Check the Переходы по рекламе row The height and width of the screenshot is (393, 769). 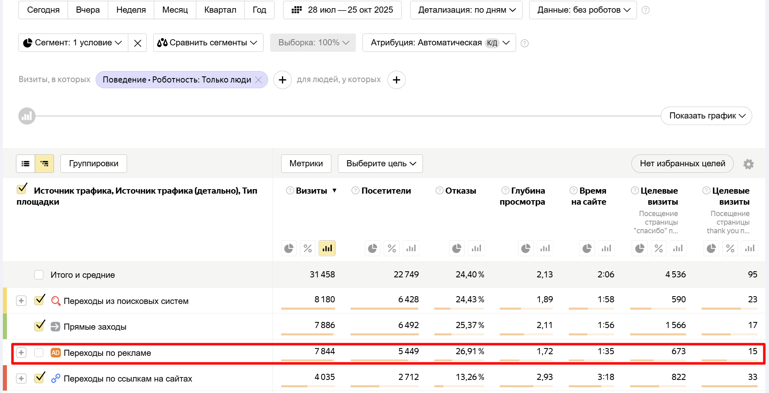pos(39,353)
